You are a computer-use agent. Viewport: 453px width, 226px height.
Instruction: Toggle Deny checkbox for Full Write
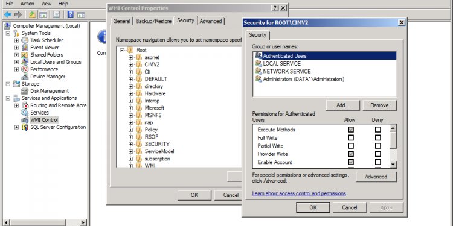378,138
